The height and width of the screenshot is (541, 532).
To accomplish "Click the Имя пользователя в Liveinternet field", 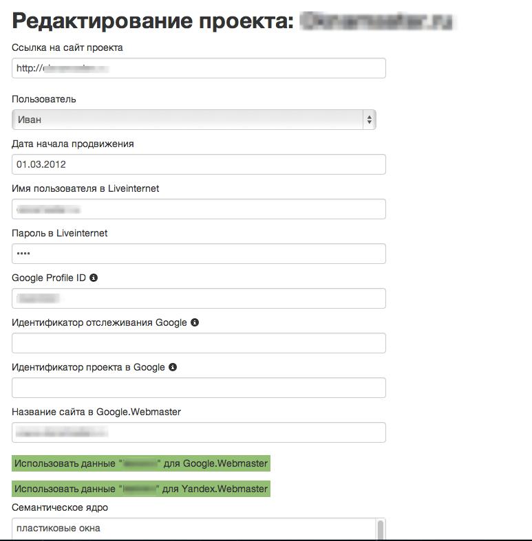I will [199, 209].
